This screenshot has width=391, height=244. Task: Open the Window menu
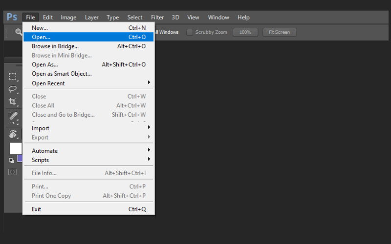coord(218,18)
